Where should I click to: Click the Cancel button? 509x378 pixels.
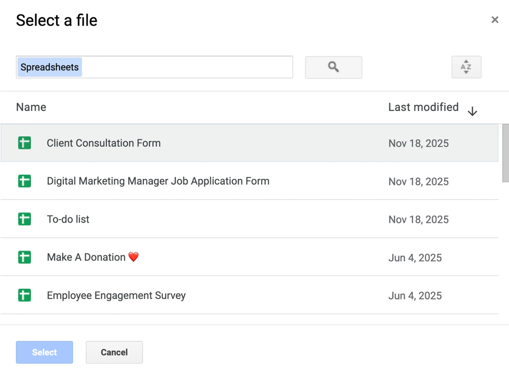click(114, 353)
